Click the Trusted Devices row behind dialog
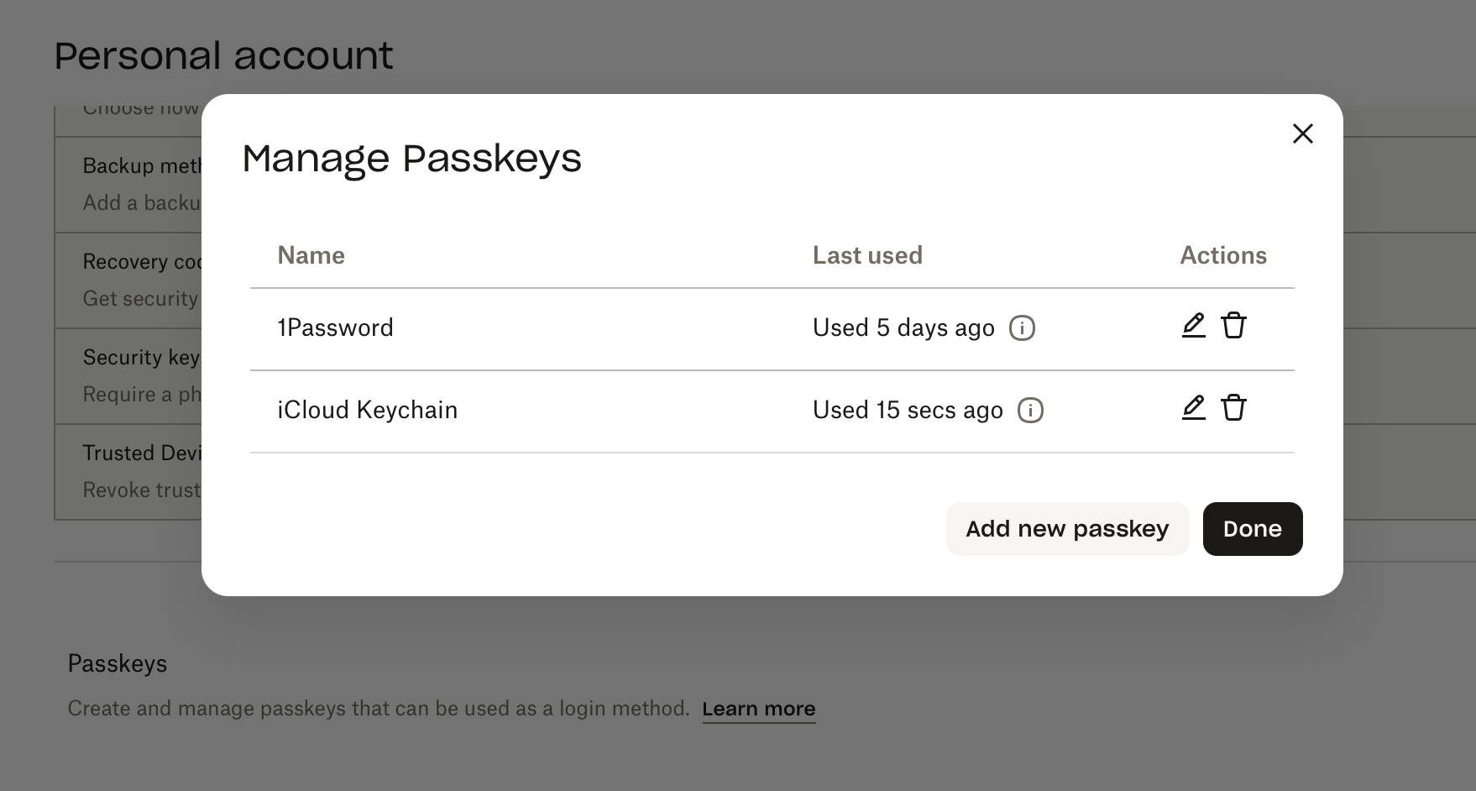 pos(141,453)
